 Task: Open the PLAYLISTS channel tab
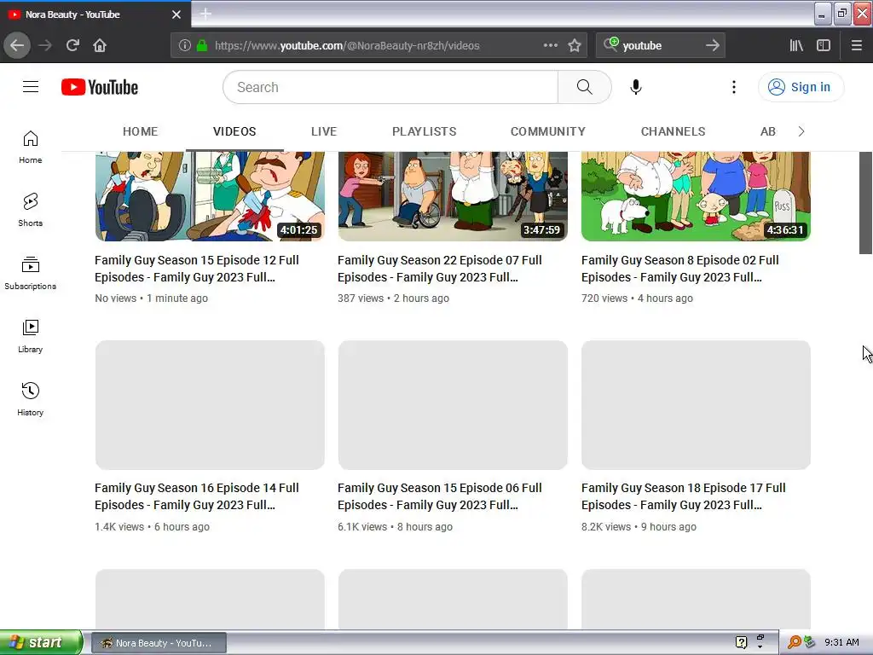(x=425, y=131)
